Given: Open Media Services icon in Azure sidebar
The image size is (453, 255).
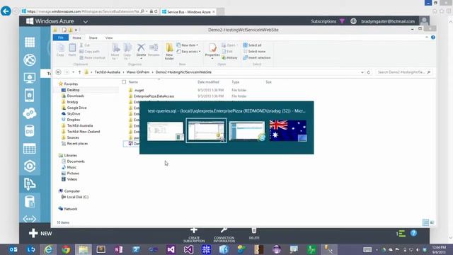Looking at the screenshot, I should (x=30, y=166).
